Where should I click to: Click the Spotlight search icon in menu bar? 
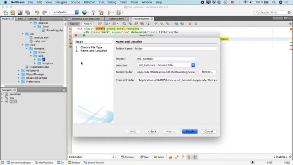[274, 2]
